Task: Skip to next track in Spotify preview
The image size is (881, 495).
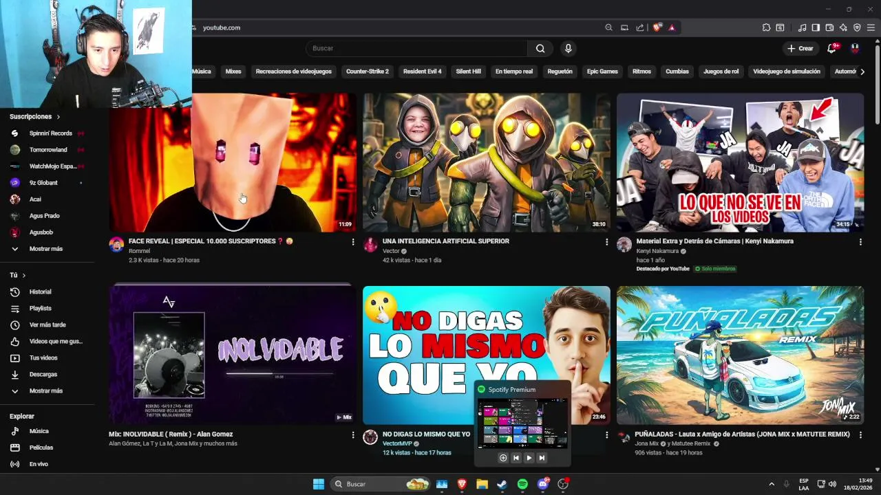Action: 542,458
